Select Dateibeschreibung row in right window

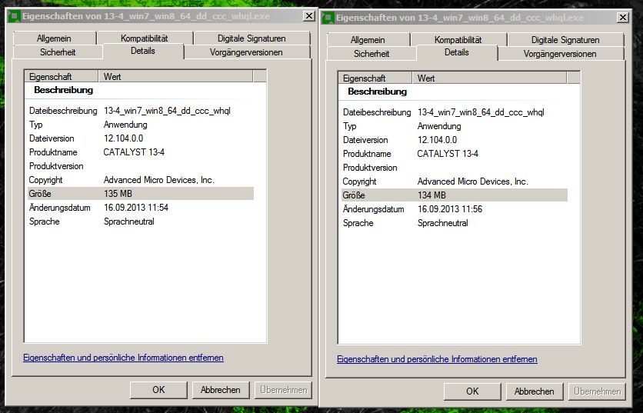point(455,112)
